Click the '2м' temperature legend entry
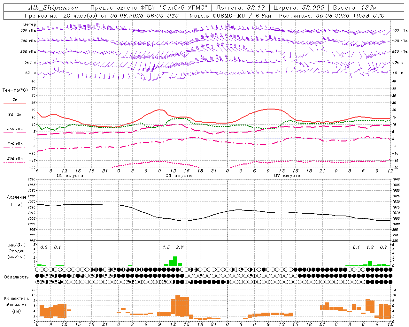This screenshot has width=409, height=327. click(x=15, y=100)
